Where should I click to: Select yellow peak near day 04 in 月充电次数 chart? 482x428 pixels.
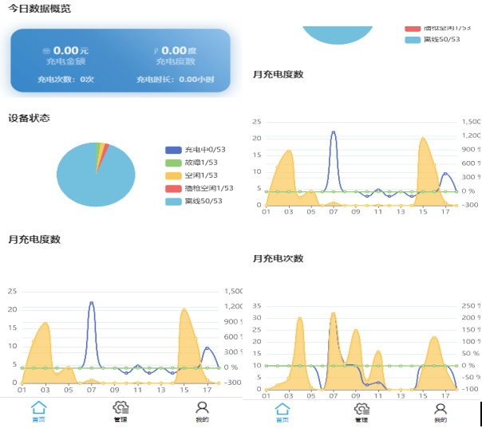300,319
